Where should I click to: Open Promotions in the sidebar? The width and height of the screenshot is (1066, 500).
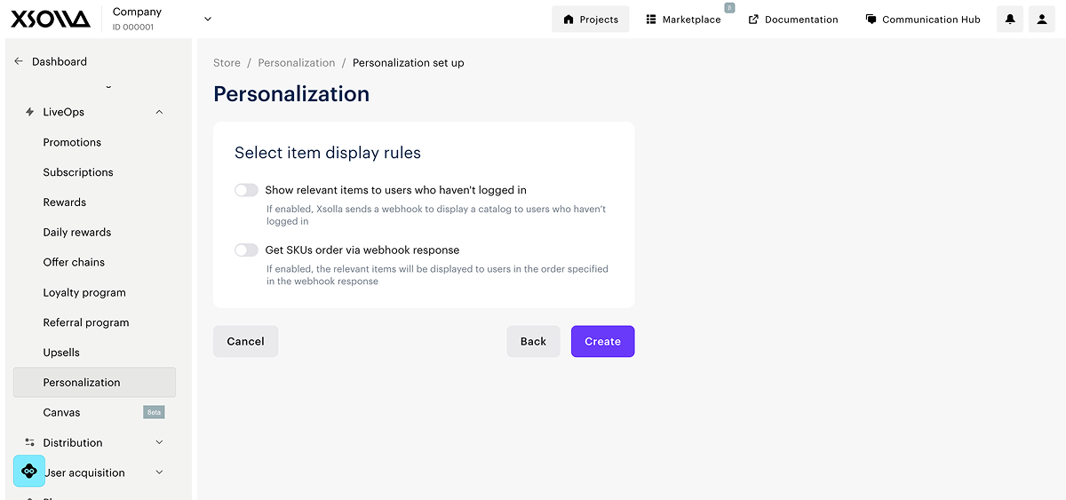(72, 142)
